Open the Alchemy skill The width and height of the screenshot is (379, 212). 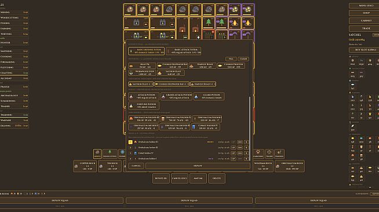[x=14, y=78]
